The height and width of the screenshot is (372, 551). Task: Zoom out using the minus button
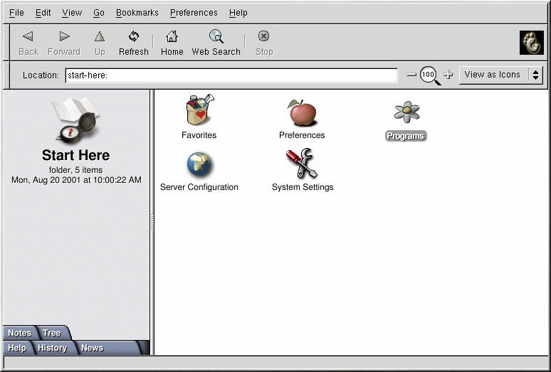[x=411, y=75]
